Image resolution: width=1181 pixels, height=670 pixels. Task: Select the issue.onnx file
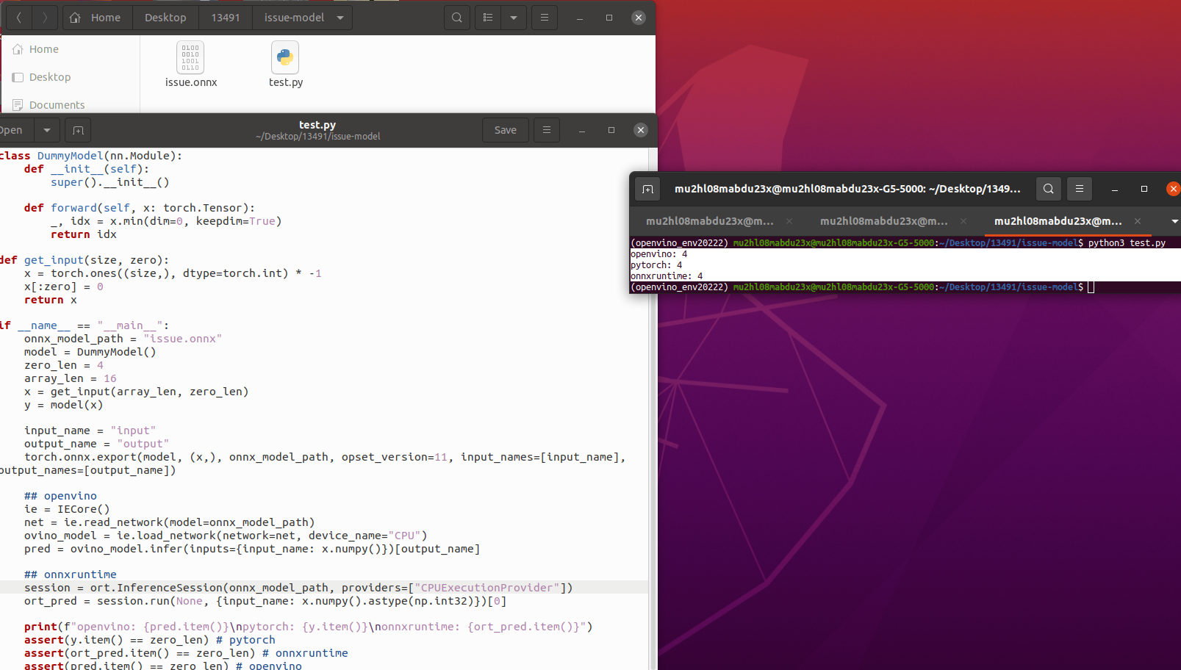click(x=190, y=63)
